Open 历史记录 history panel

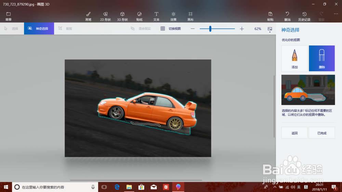304,16
